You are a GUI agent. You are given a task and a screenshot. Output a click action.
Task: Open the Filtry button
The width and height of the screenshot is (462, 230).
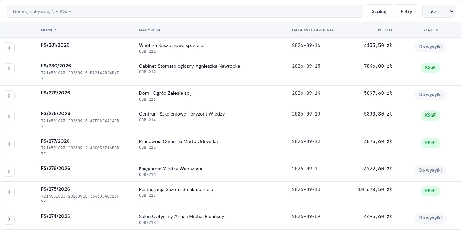[406, 11]
